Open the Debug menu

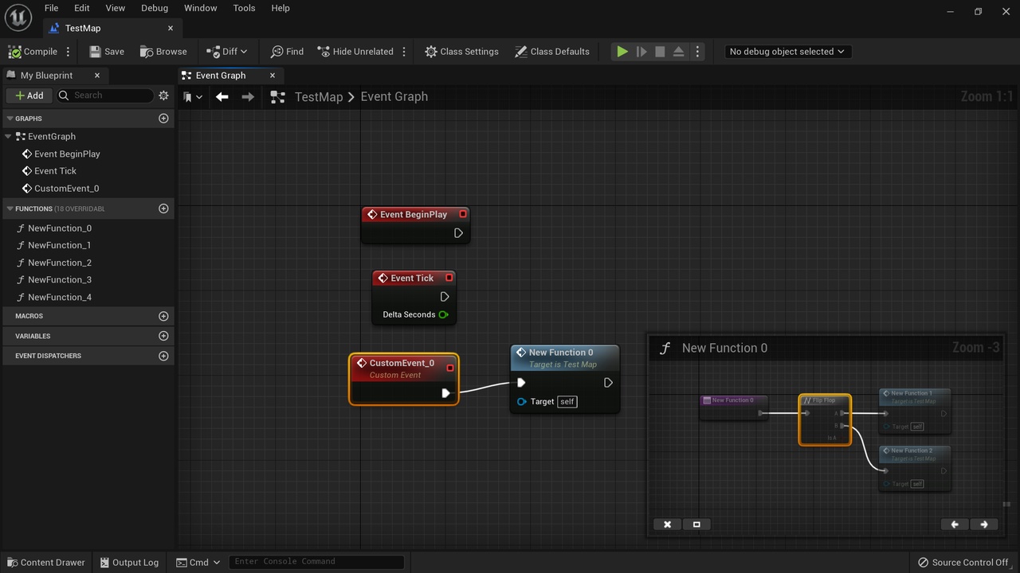155,8
